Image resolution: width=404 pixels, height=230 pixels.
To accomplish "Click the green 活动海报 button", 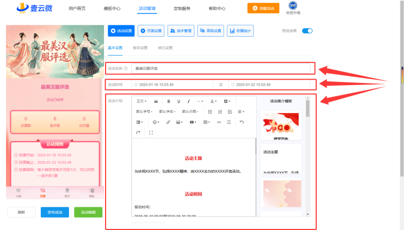I will tap(88, 212).
